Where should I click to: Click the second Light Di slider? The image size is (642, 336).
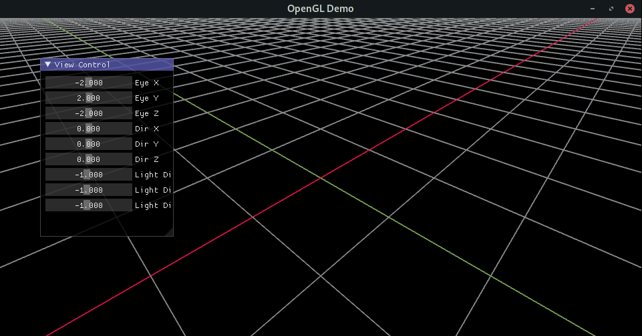(x=89, y=190)
